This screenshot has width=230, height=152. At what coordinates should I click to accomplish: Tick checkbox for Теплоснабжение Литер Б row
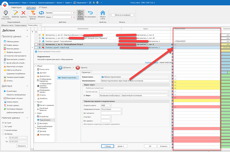[x=36, y=44]
